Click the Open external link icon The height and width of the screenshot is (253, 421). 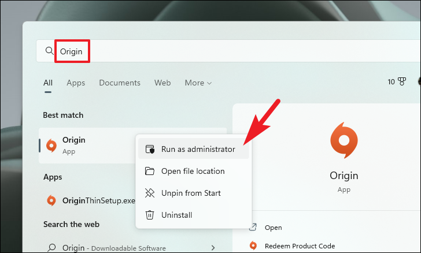[x=253, y=227]
